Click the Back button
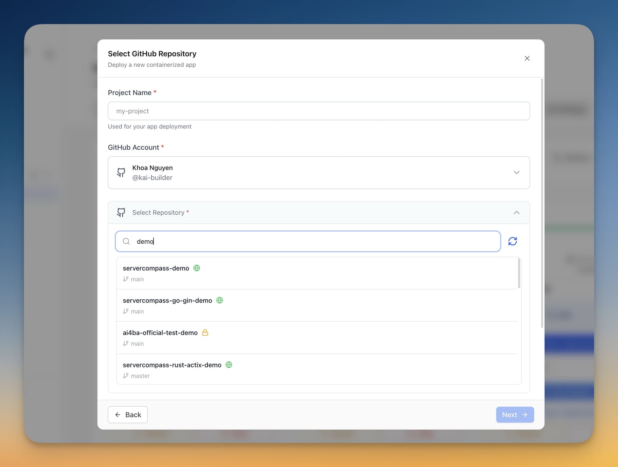The width and height of the screenshot is (618, 467). coord(127,415)
